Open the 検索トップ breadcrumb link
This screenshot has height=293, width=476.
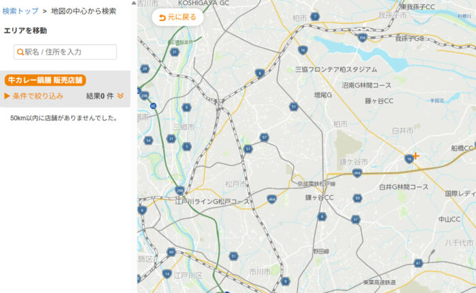(x=20, y=12)
